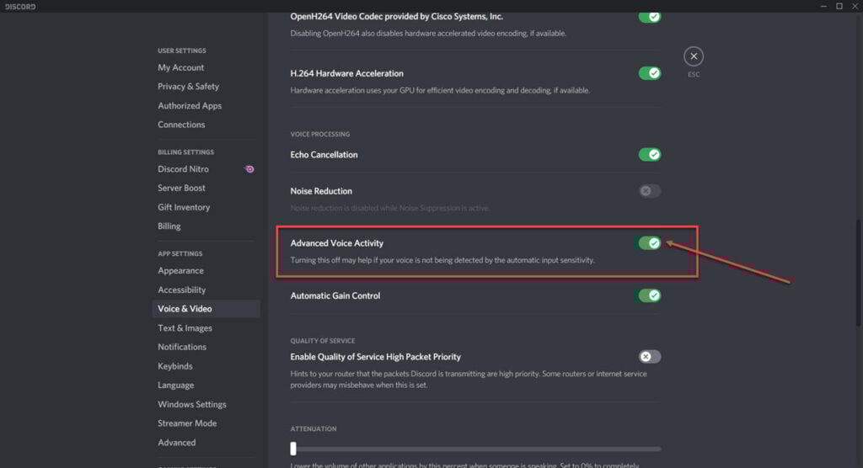
Task: Click the settings page scrollbar
Action: (859, 274)
